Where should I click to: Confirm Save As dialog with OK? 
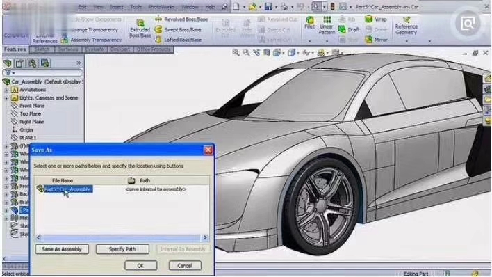point(140,266)
